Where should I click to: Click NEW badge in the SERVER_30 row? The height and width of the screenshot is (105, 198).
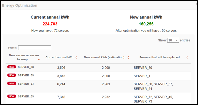pos(12,67)
